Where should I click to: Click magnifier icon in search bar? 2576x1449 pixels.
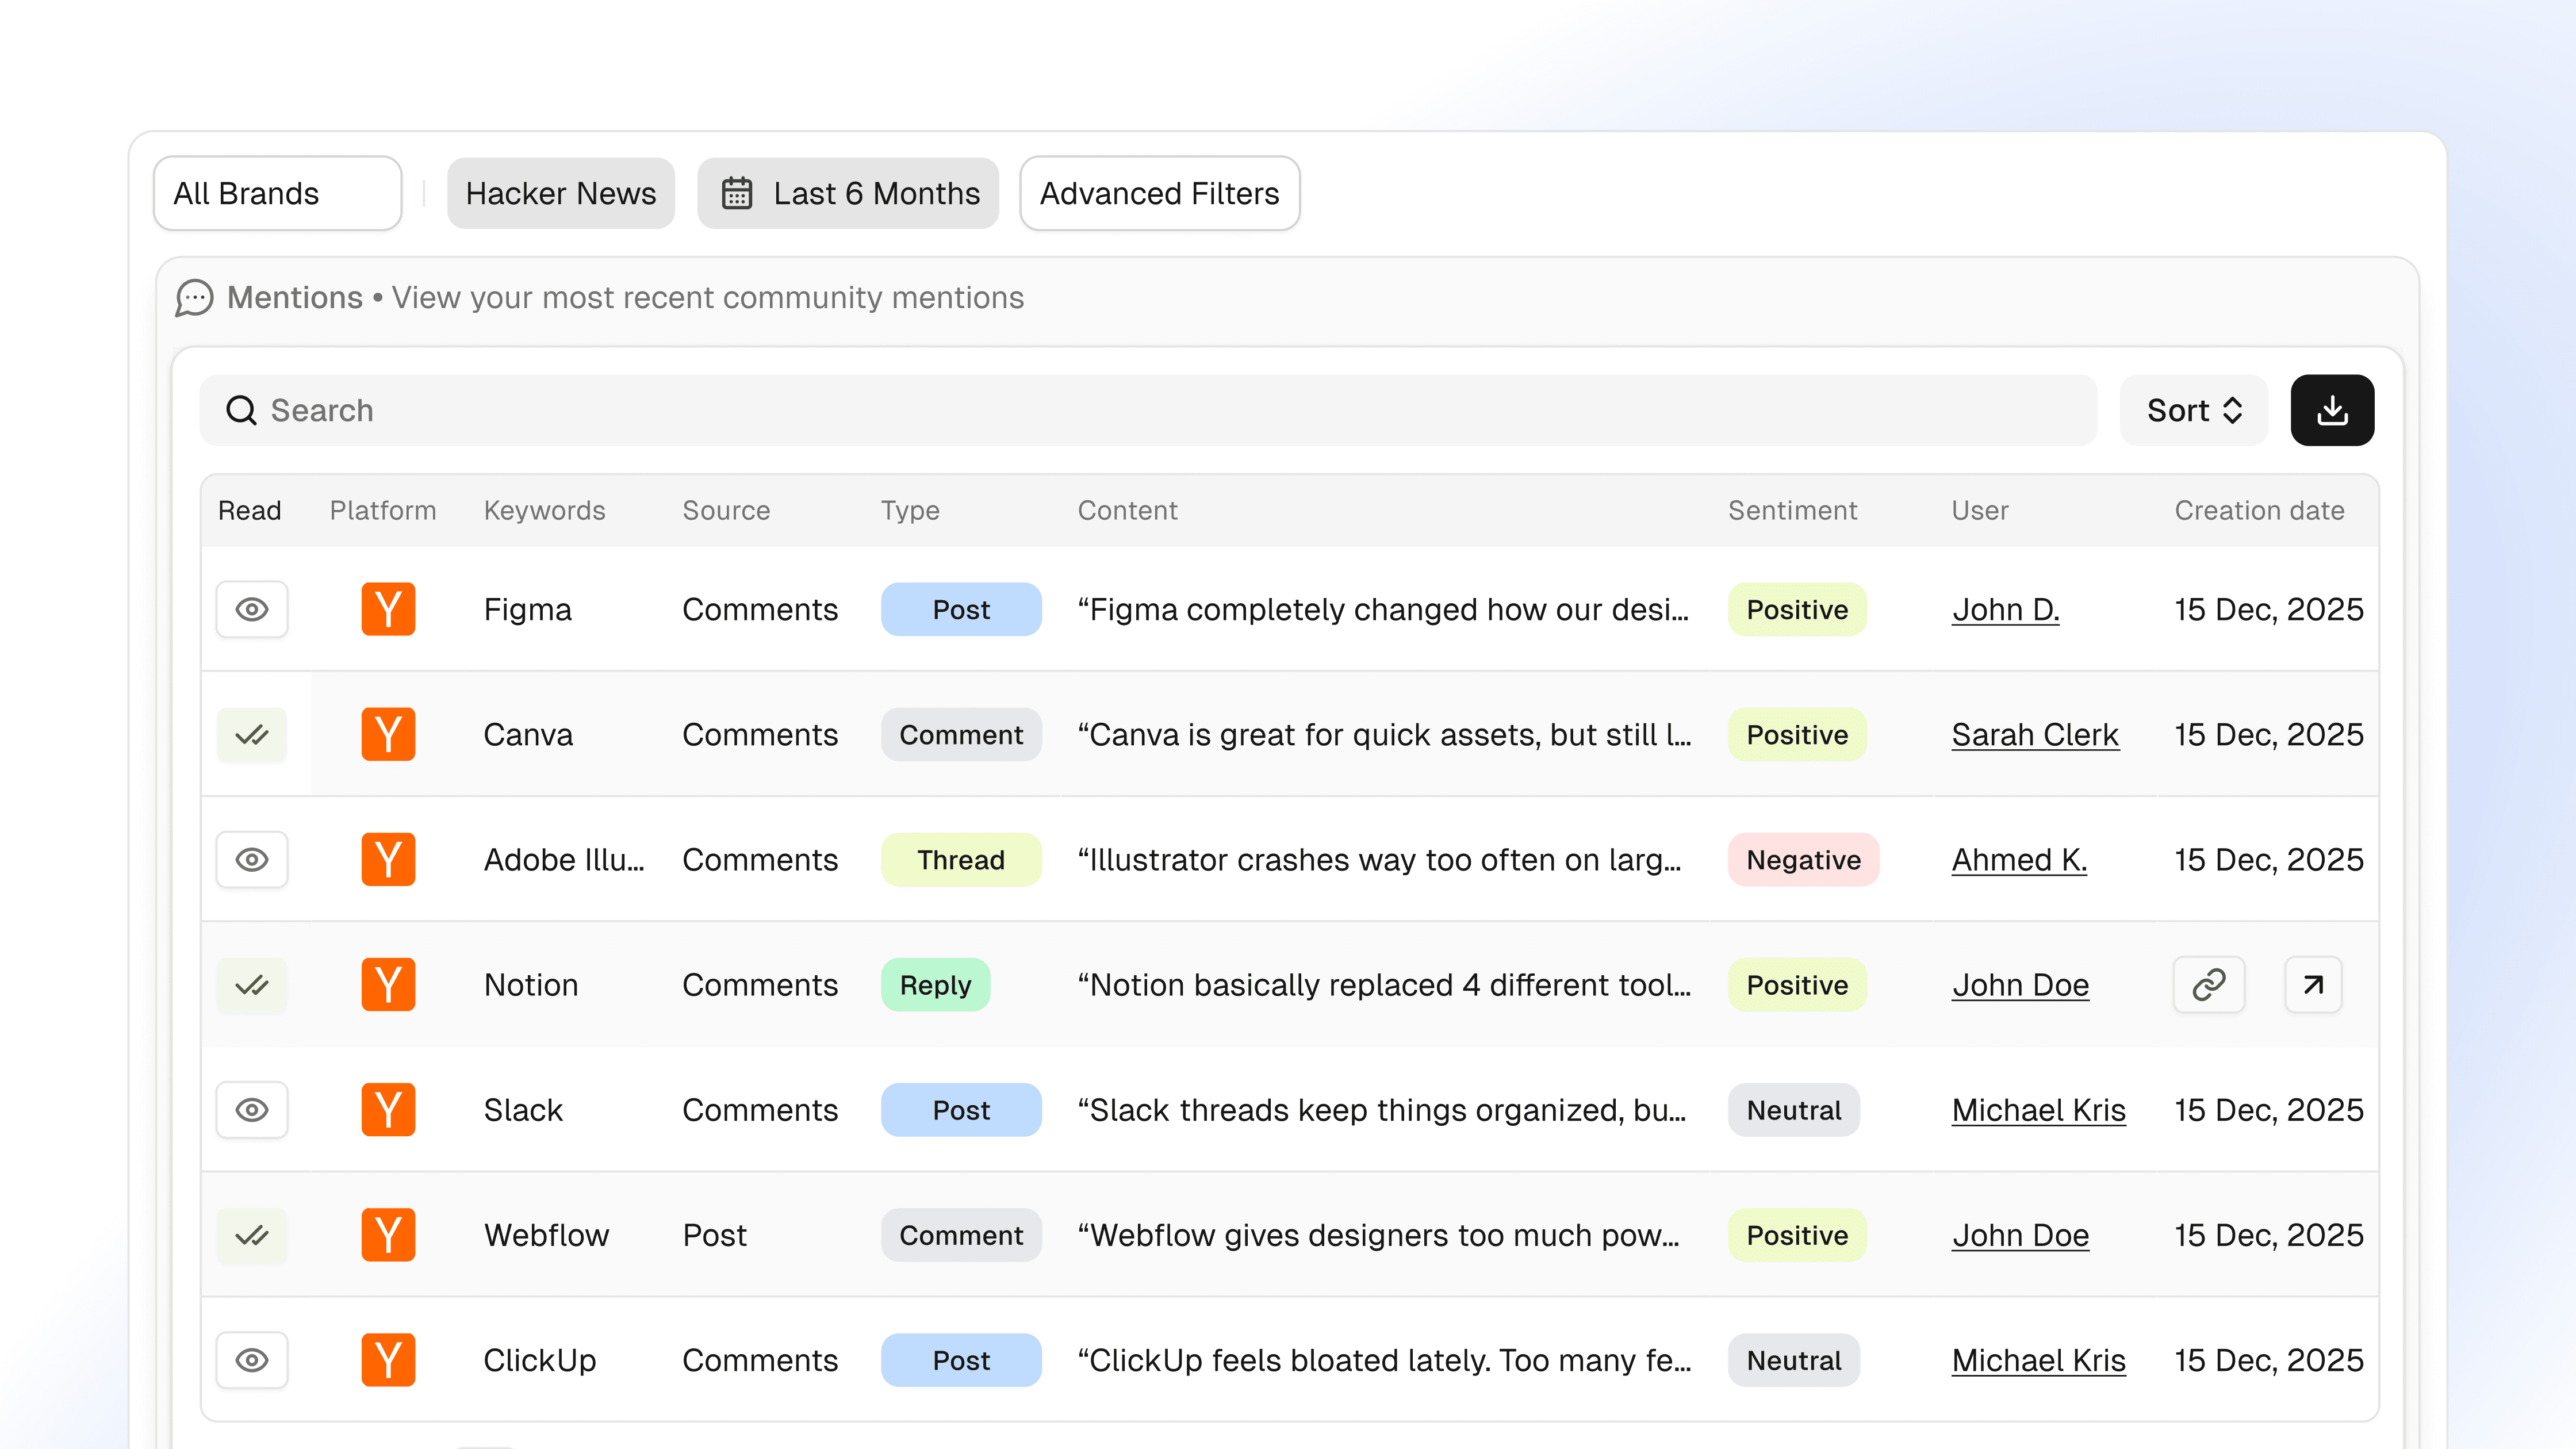(241, 410)
